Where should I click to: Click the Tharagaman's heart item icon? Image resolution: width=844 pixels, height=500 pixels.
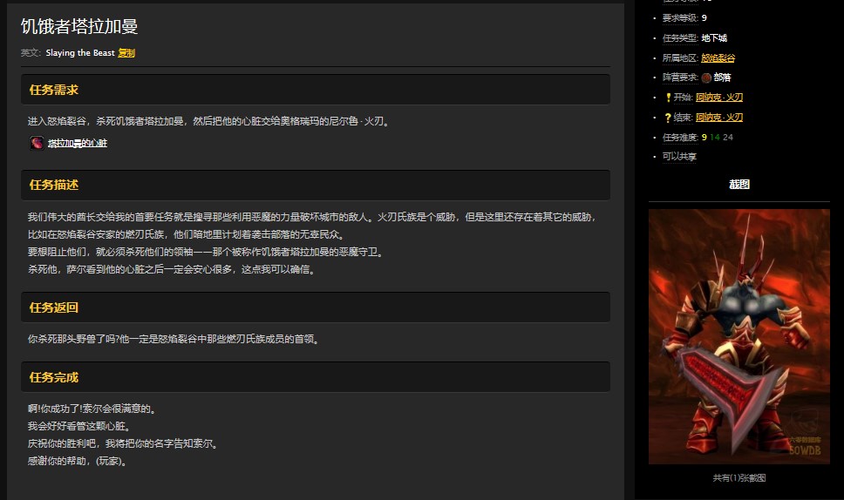(37, 143)
